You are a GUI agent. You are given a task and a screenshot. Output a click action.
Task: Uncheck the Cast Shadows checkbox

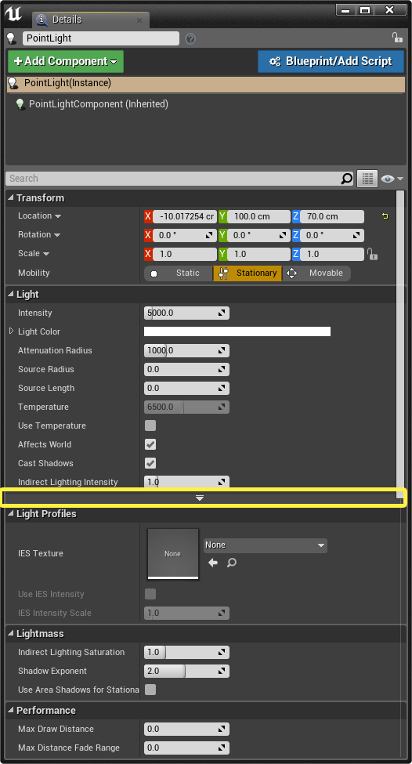click(x=150, y=463)
